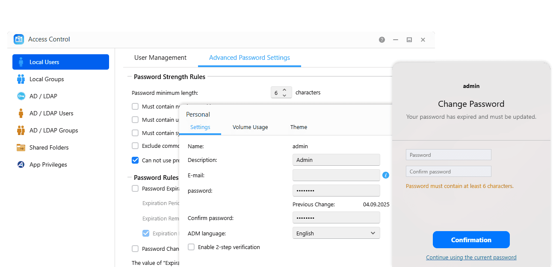Click the AD / LDAP Groups icon

21,130
